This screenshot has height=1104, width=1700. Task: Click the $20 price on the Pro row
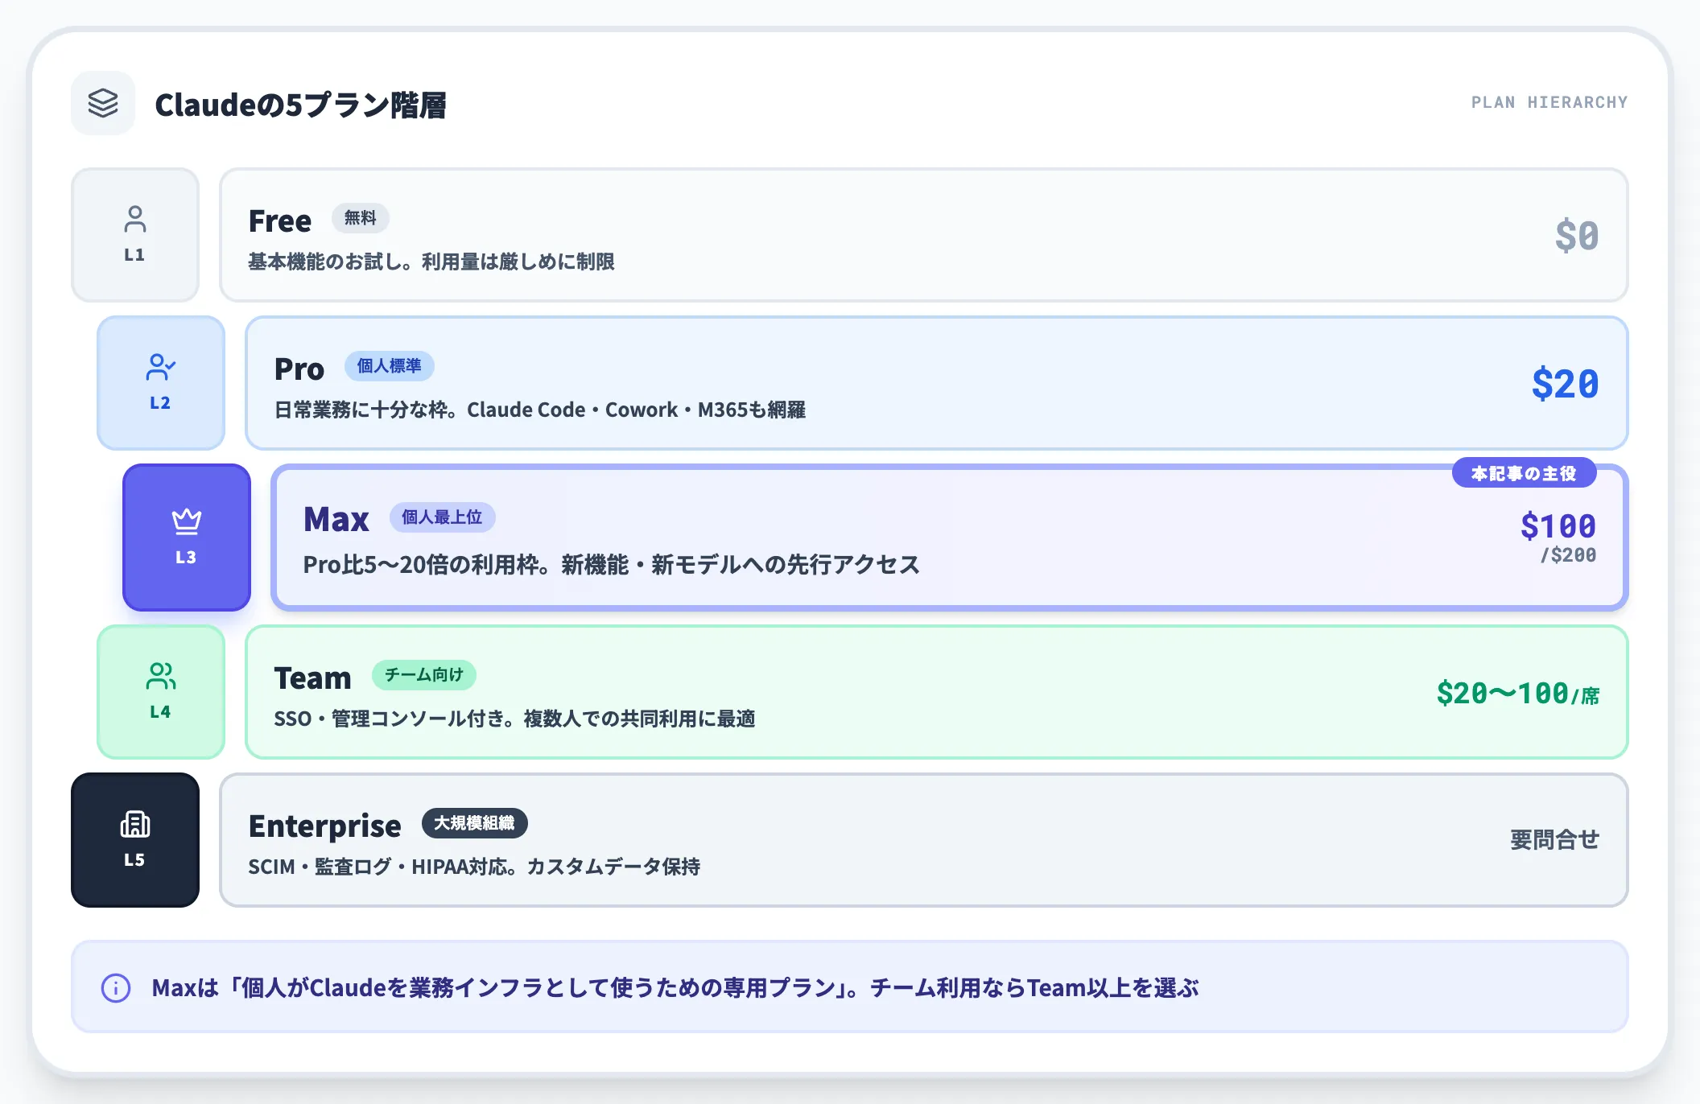coord(1566,384)
